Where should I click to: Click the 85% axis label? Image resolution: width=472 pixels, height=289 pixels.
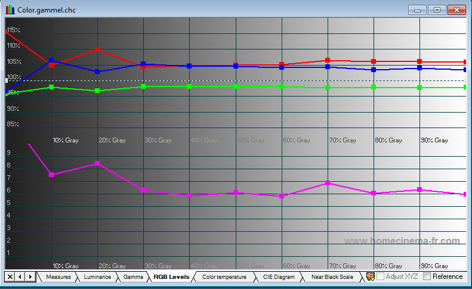13,124
